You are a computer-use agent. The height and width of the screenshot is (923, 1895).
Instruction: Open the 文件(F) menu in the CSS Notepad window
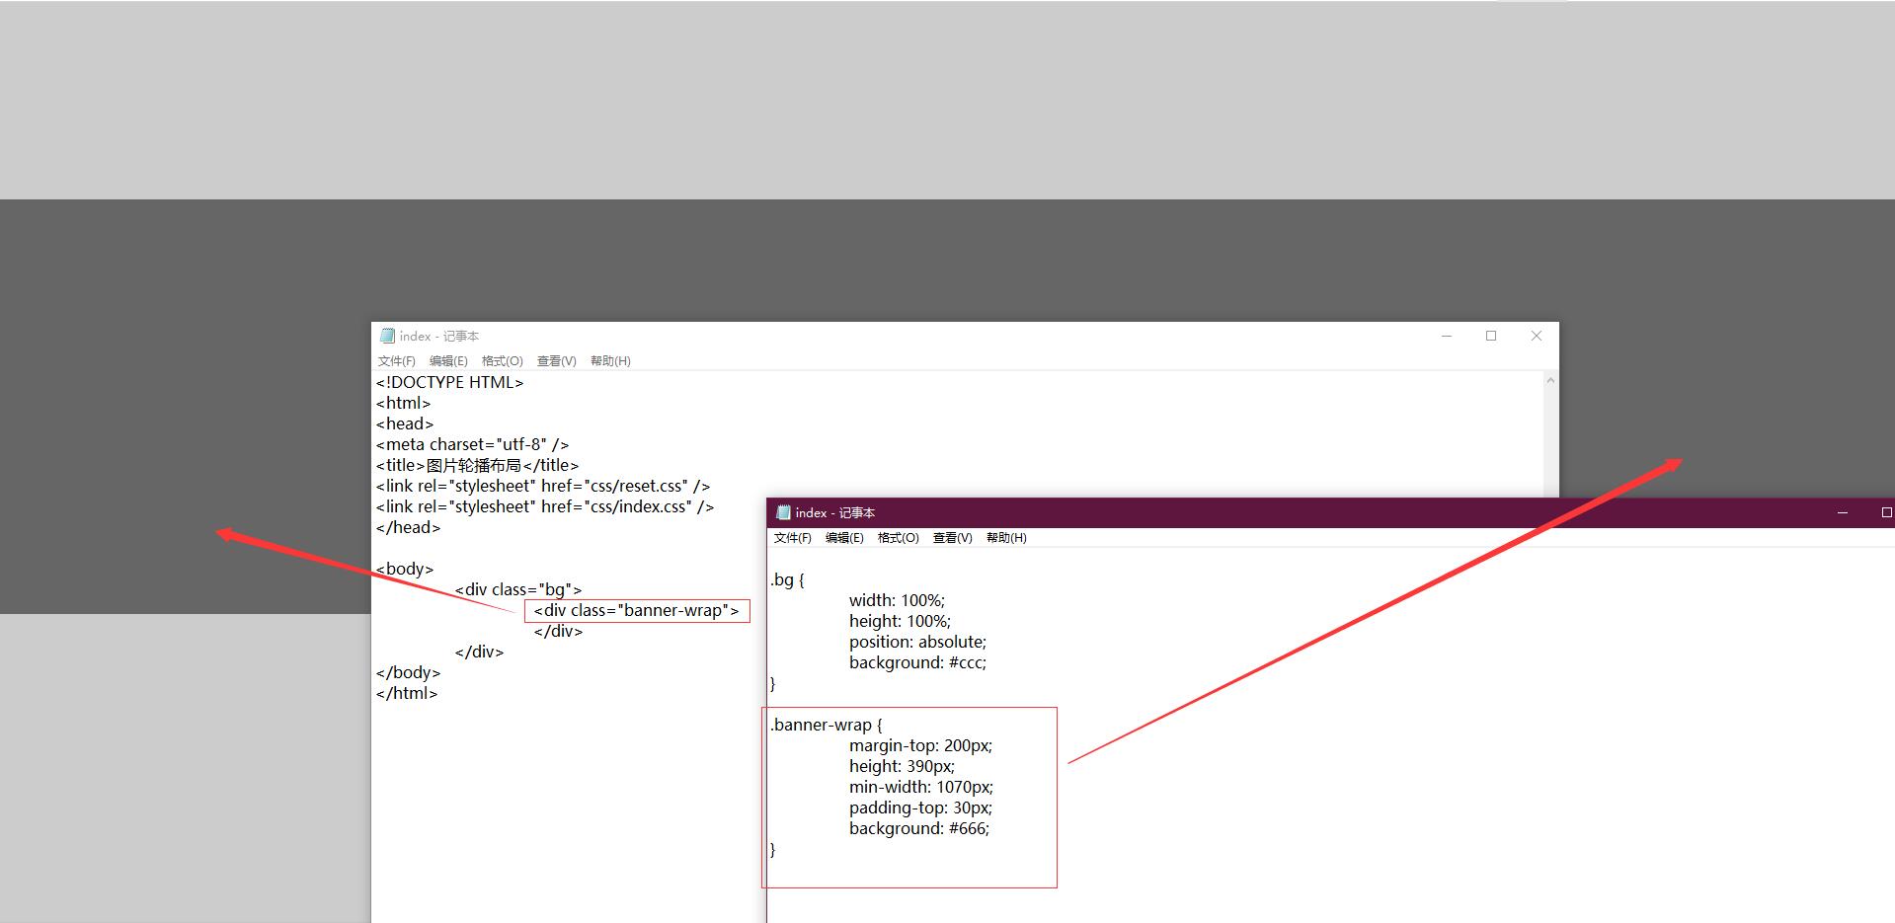point(793,538)
